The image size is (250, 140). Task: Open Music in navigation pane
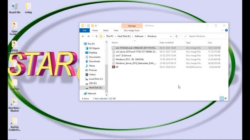coord(92,66)
